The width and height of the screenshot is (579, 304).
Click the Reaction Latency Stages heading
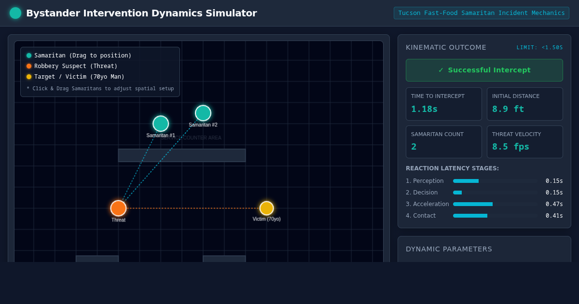point(452,168)
